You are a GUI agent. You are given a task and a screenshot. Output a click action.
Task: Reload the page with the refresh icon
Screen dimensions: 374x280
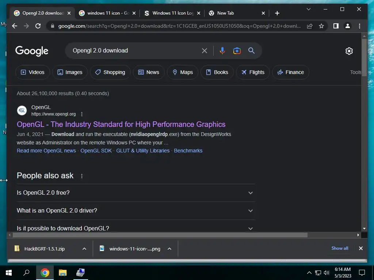(38, 26)
